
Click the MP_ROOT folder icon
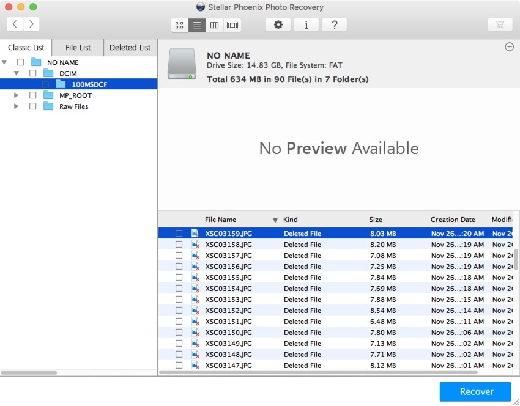[48, 95]
